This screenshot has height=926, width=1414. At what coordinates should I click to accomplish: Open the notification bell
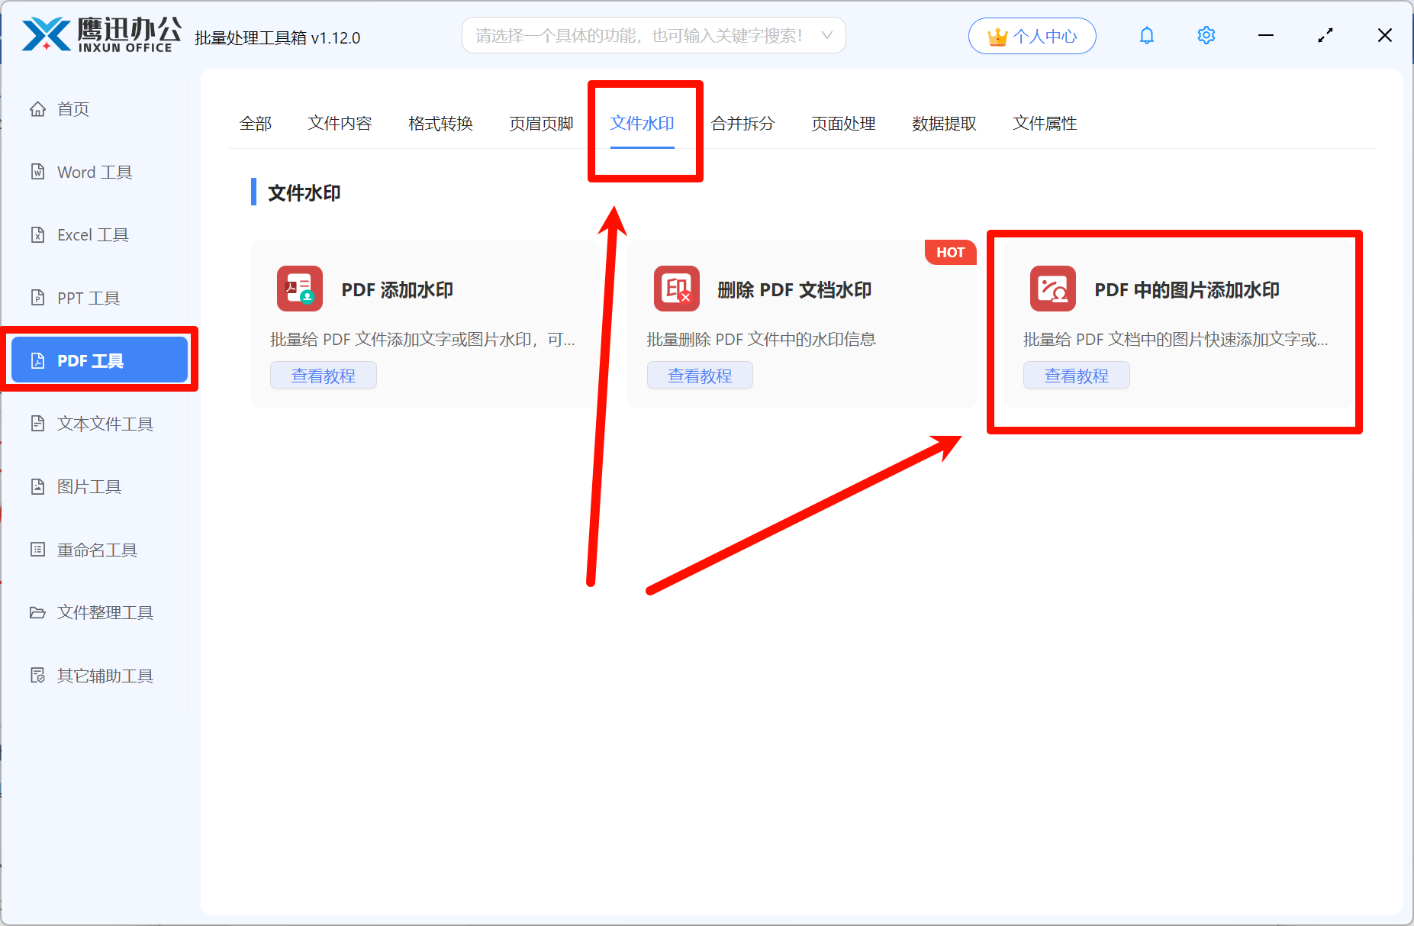click(1147, 35)
